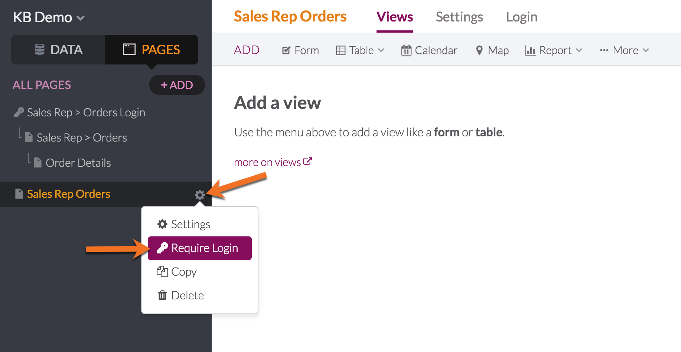Select Delete in the page menu

[181, 295]
